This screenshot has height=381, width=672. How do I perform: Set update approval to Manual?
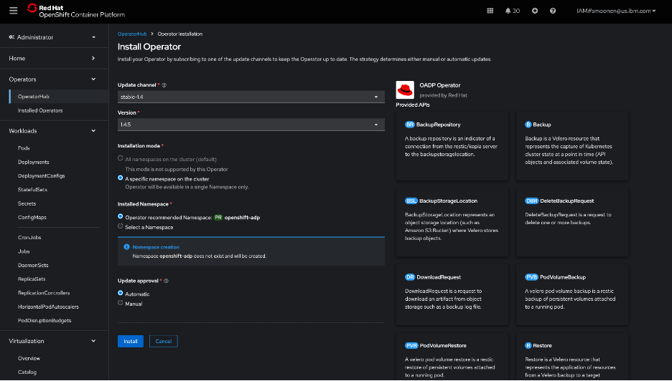(121, 304)
